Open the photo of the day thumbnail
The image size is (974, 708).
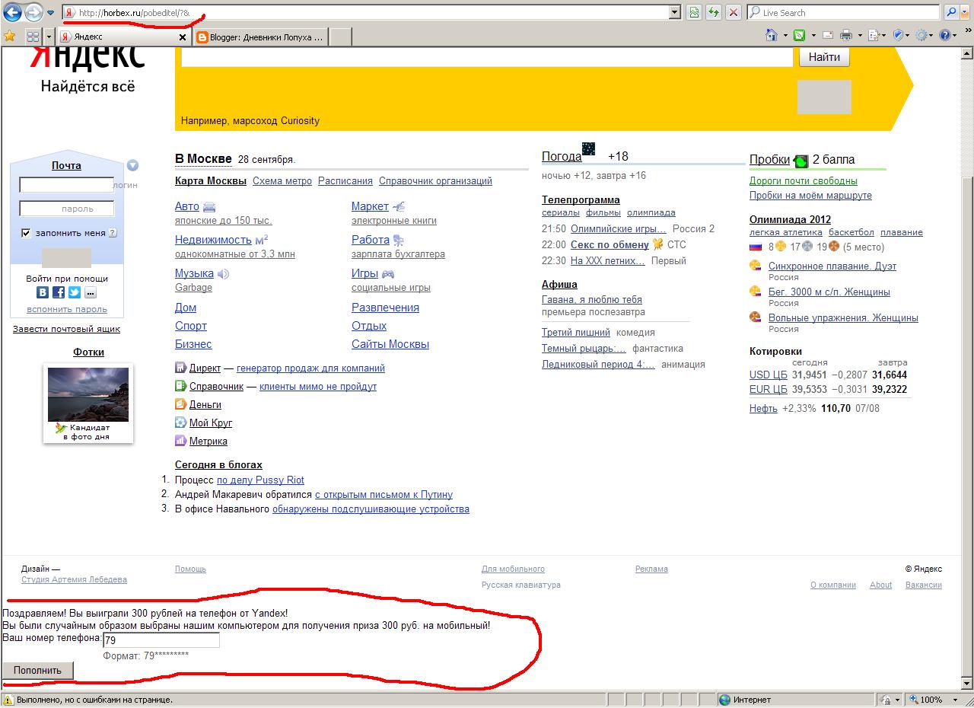[88, 394]
